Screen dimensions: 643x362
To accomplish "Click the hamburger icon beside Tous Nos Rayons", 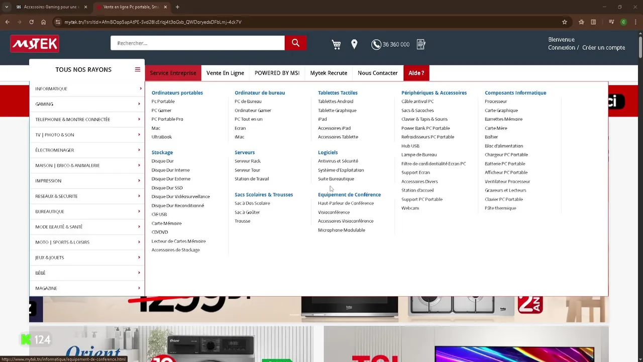I will point(138,69).
